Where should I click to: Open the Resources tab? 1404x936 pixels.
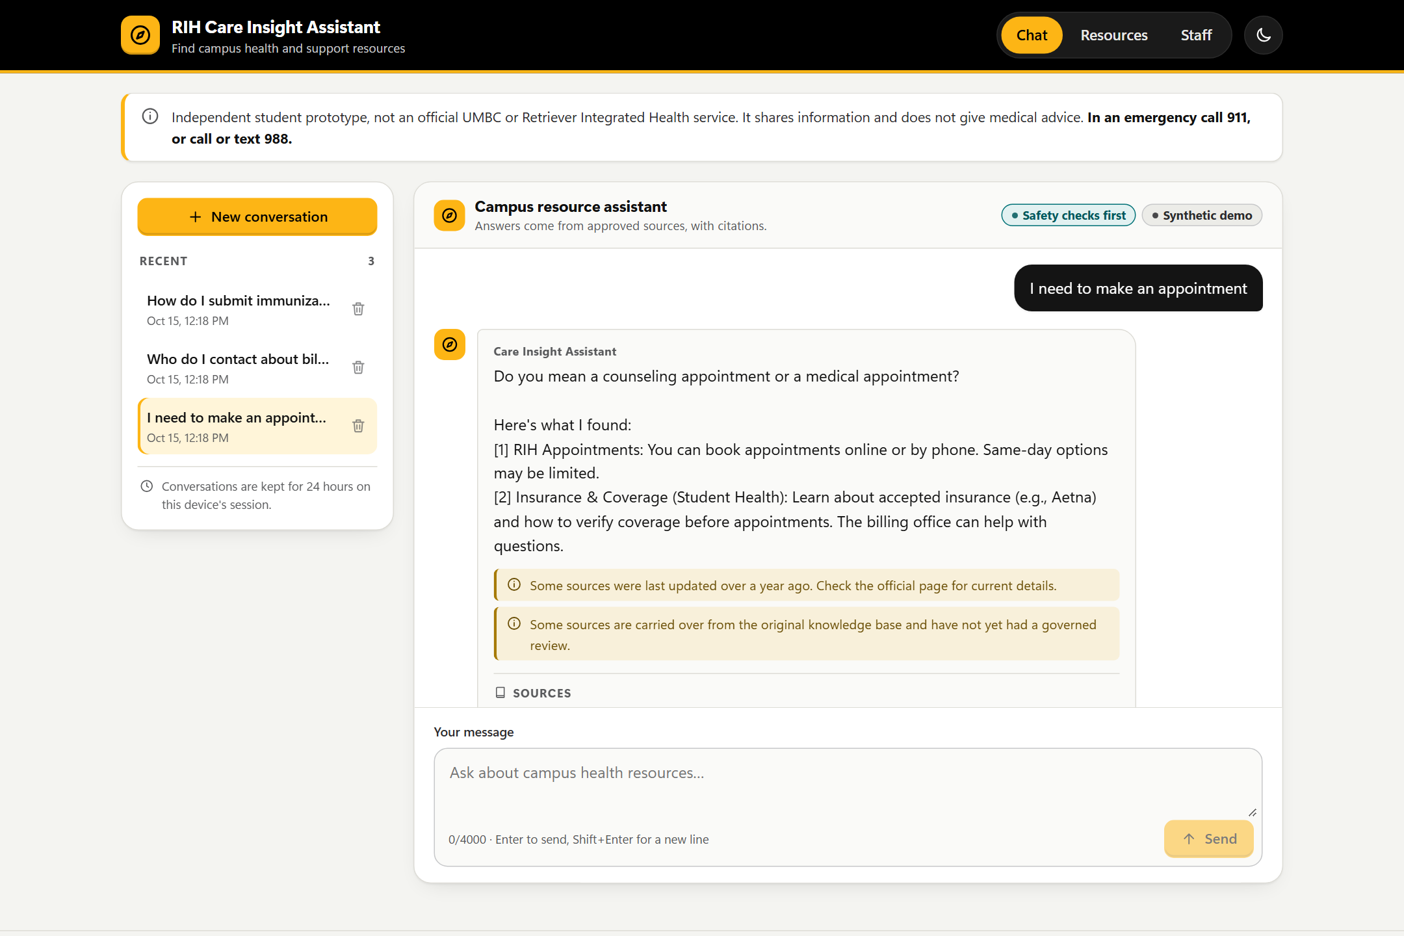click(x=1114, y=35)
